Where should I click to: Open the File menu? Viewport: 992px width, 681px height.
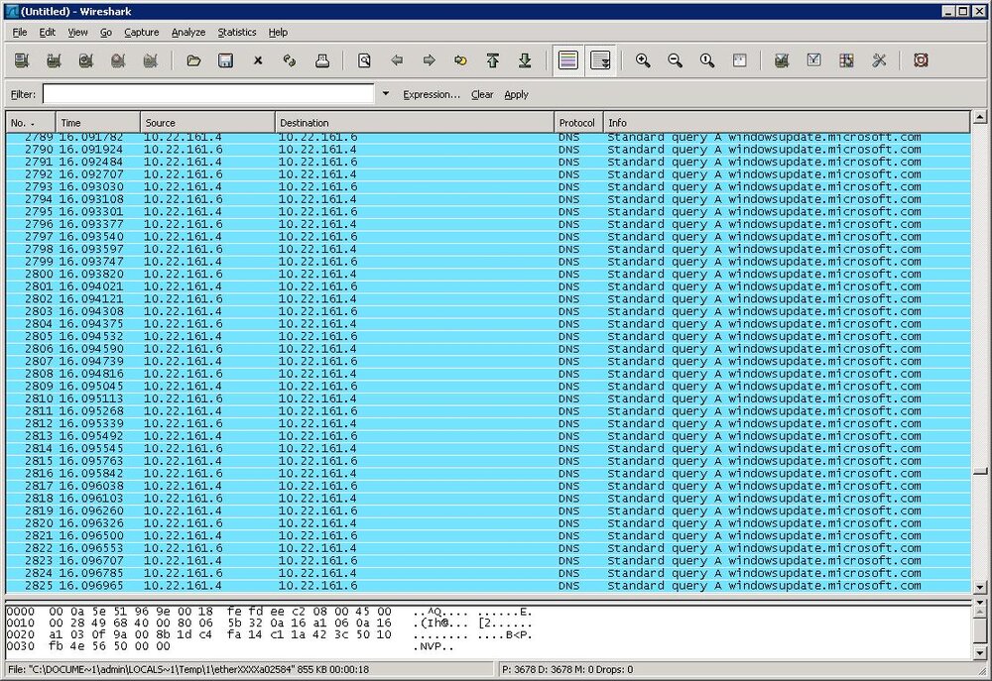20,33
